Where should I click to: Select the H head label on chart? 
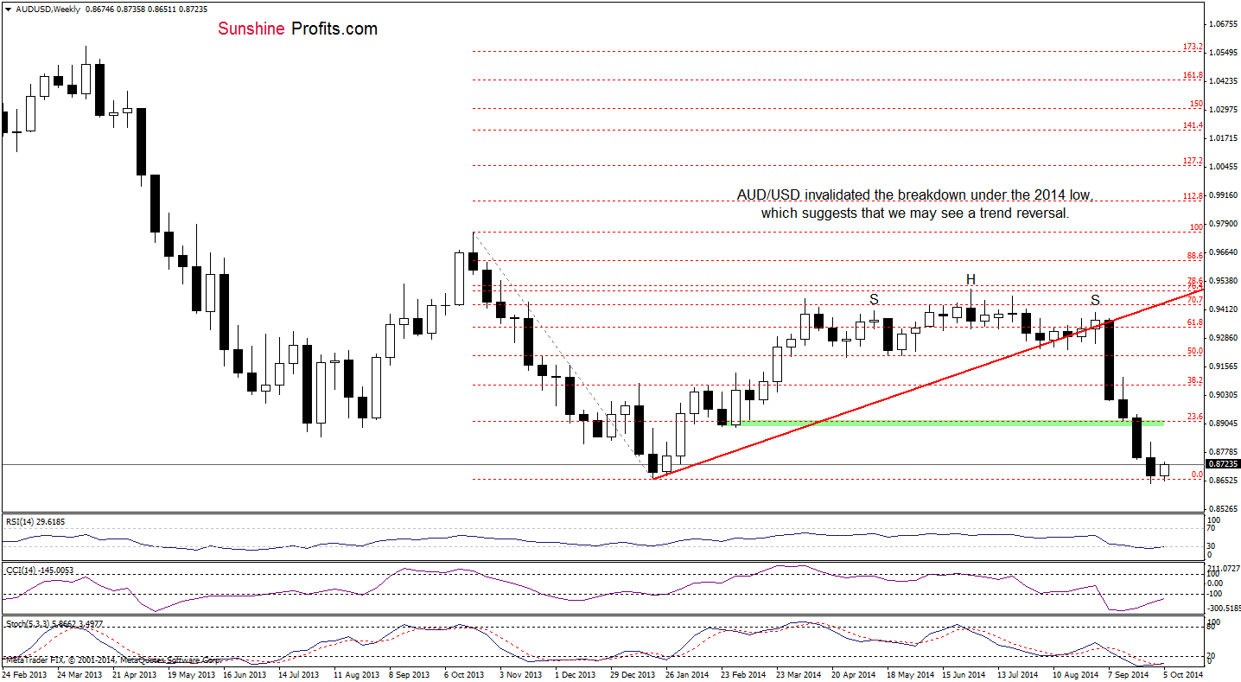(x=971, y=279)
